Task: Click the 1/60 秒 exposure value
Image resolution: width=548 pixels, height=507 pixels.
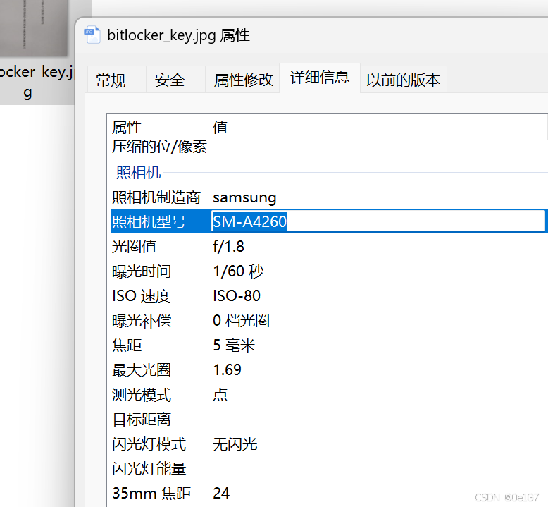Action: coord(238,271)
